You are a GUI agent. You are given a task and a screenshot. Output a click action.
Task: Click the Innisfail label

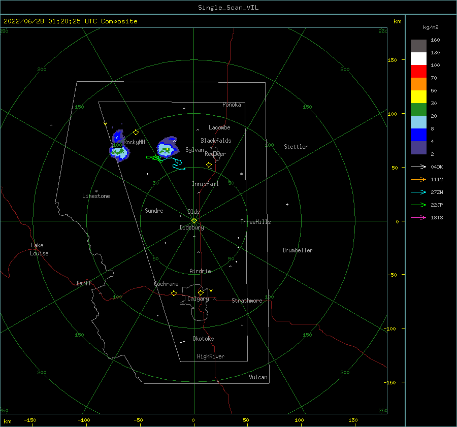coord(205,184)
